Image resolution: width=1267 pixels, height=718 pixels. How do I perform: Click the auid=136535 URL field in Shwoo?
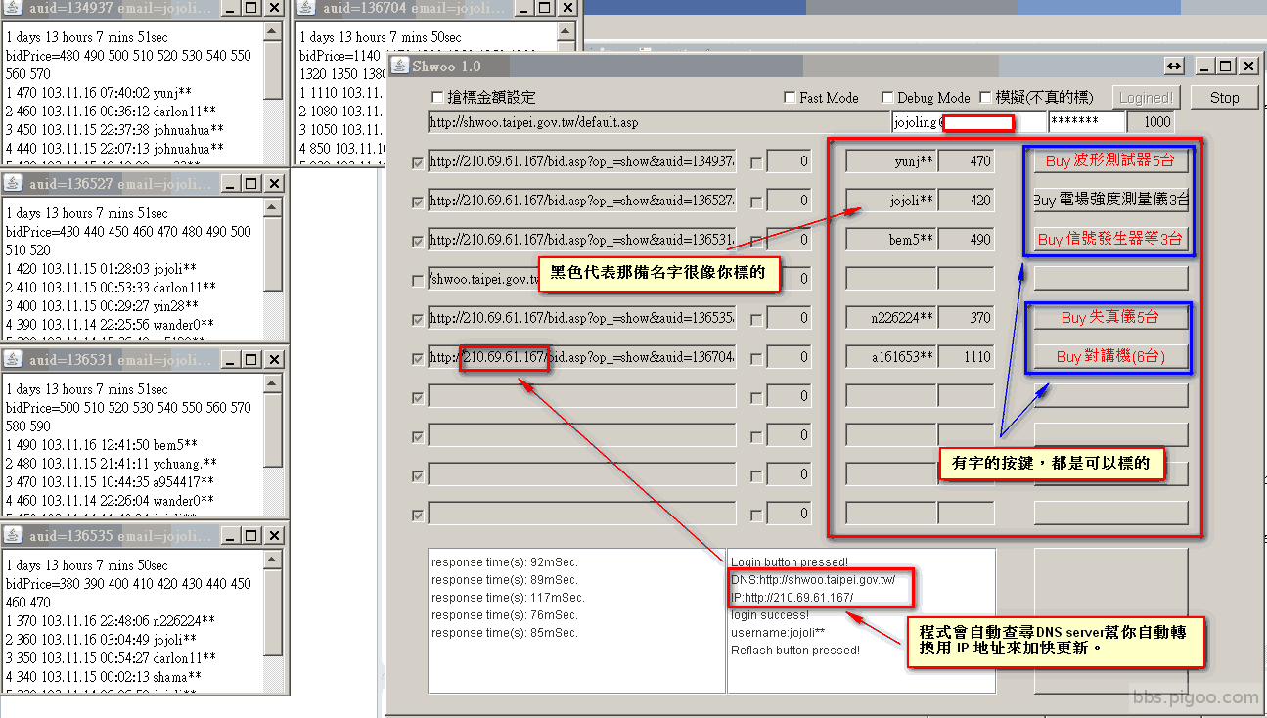click(x=582, y=318)
